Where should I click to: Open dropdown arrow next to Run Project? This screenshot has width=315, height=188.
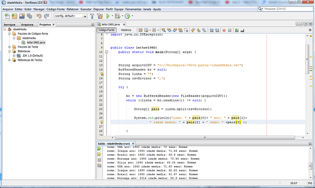click(112, 16)
